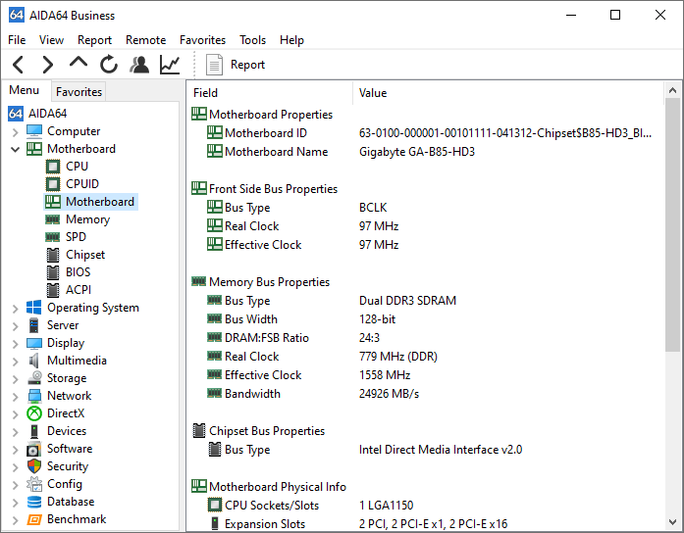Click the Refresh toolbar icon
This screenshot has height=533, width=684.
point(109,65)
